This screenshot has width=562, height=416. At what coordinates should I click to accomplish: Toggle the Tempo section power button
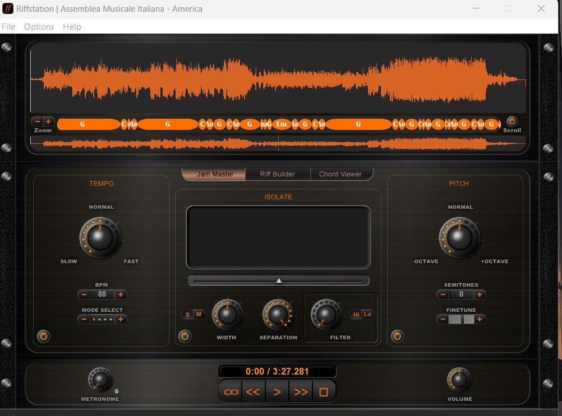[x=43, y=336]
